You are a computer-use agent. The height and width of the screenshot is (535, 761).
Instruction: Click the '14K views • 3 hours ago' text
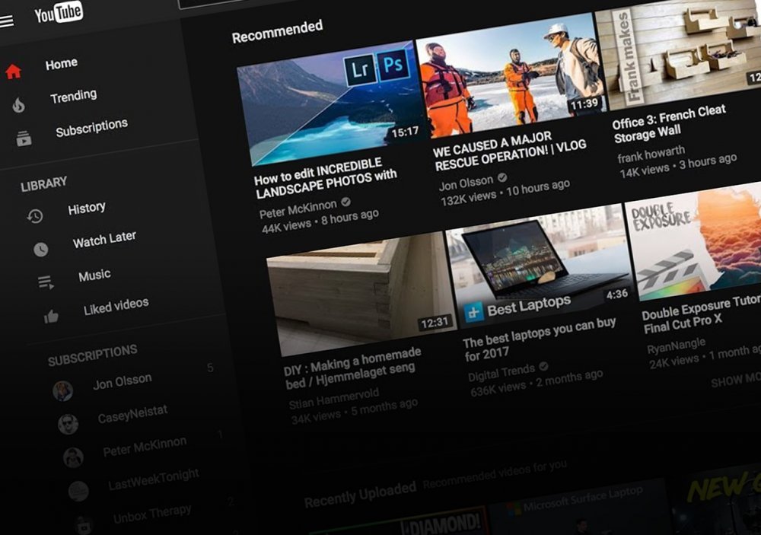[x=678, y=165]
